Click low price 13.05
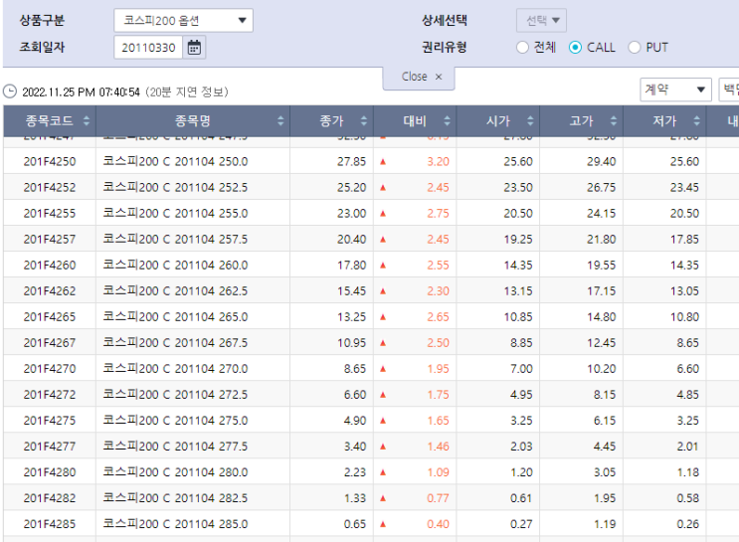The image size is (739, 542). [x=685, y=291]
